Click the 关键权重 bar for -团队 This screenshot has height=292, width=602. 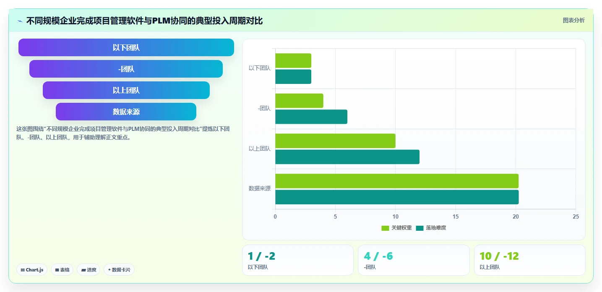(299, 101)
